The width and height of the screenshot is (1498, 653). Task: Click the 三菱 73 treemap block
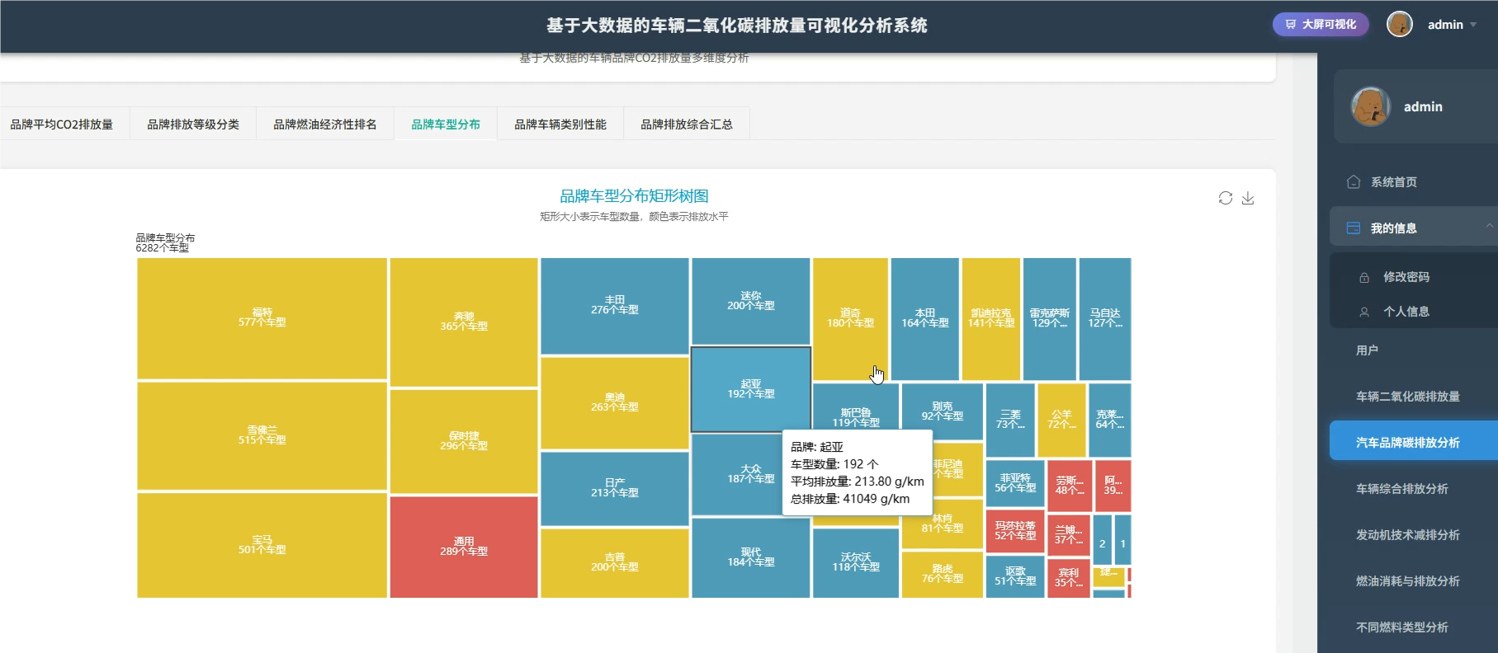pyautogui.click(x=1010, y=420)
